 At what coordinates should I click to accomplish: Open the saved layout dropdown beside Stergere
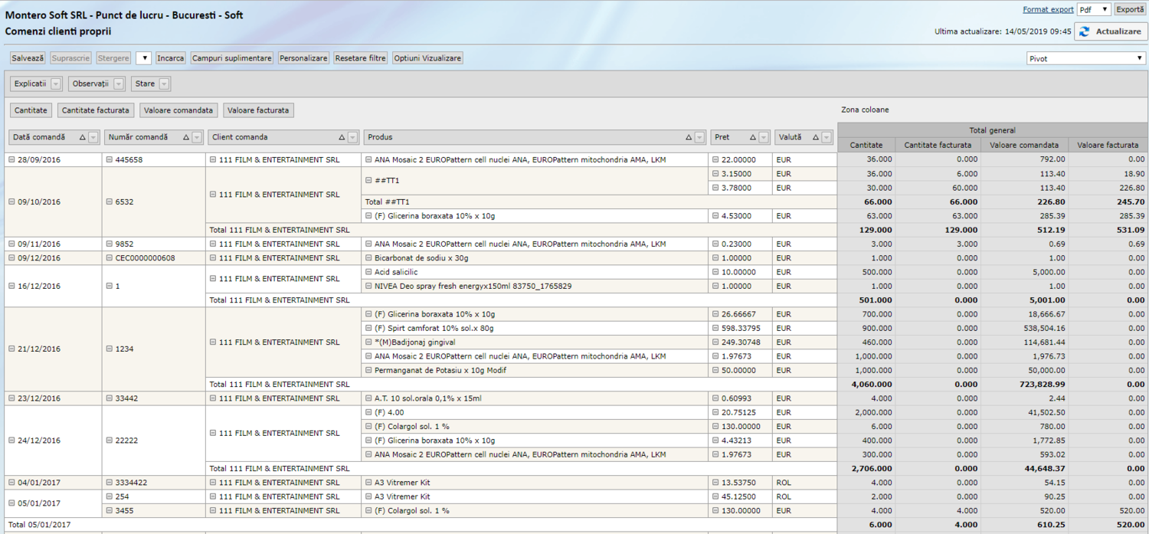[x=143, y=58]
